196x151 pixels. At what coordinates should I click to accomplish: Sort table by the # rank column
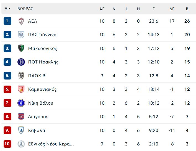pos(7,9)
